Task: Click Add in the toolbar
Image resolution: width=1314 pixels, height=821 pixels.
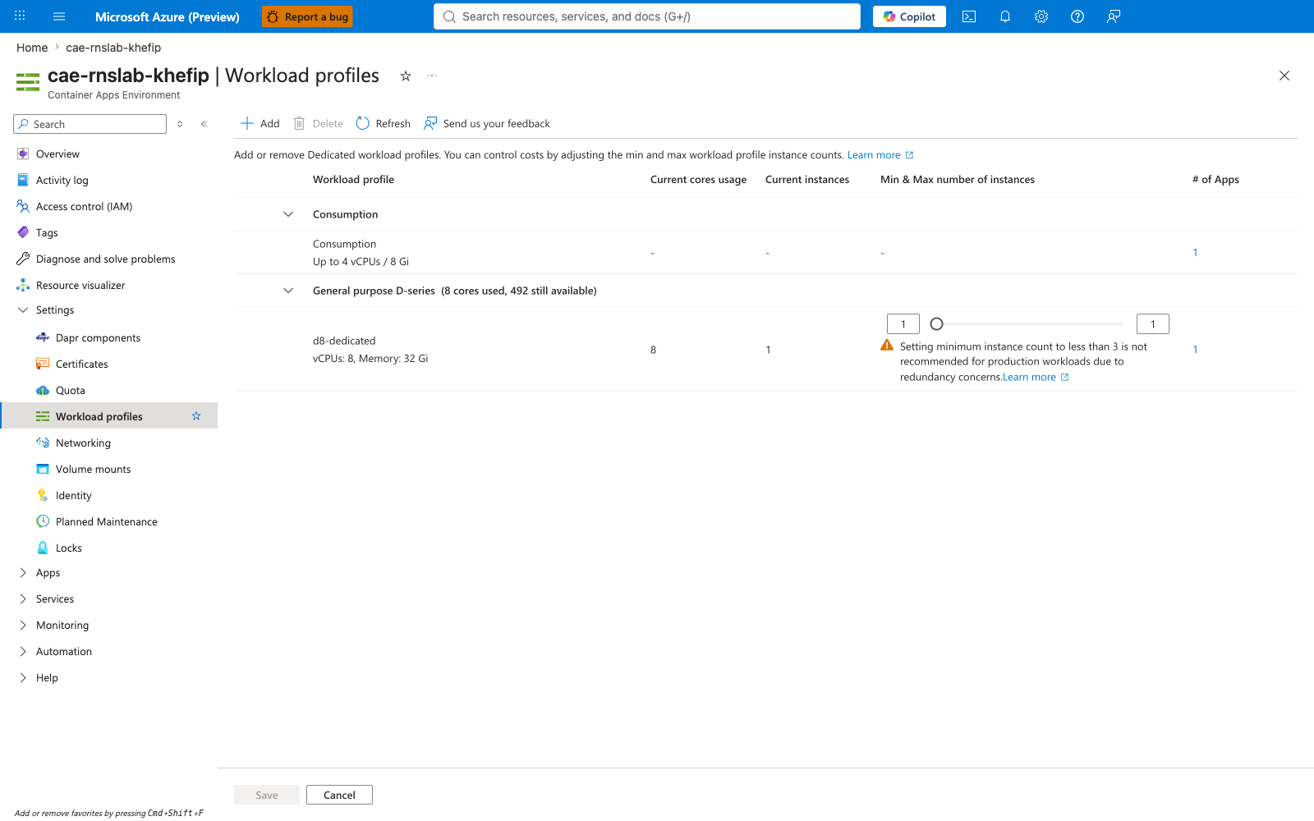Action: pos(260,124)
